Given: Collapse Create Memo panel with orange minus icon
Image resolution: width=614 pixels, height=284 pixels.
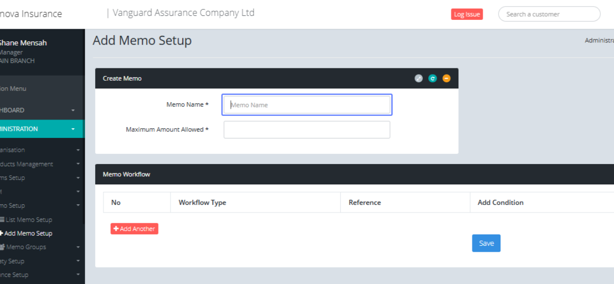Looking at the screenshot, I should (447, 79).
